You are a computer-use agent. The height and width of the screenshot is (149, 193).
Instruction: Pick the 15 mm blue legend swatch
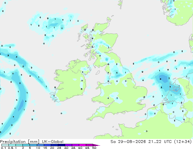pos(47,145)
